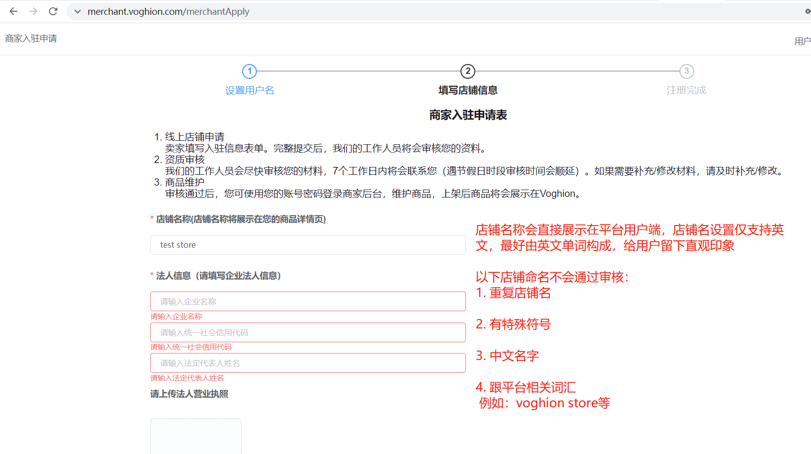811x454 pixels.
Task: Select the 请输入企业名称 input field
Action: click(x=308, y=301)
